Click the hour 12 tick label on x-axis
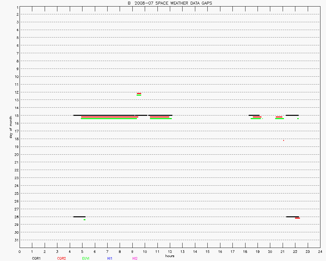Viewport: 326px width, 261px height. click(170, 252)
